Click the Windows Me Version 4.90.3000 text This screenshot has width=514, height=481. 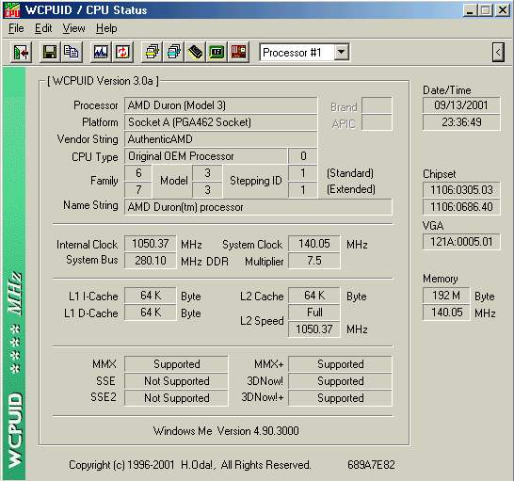click(226, 430)
